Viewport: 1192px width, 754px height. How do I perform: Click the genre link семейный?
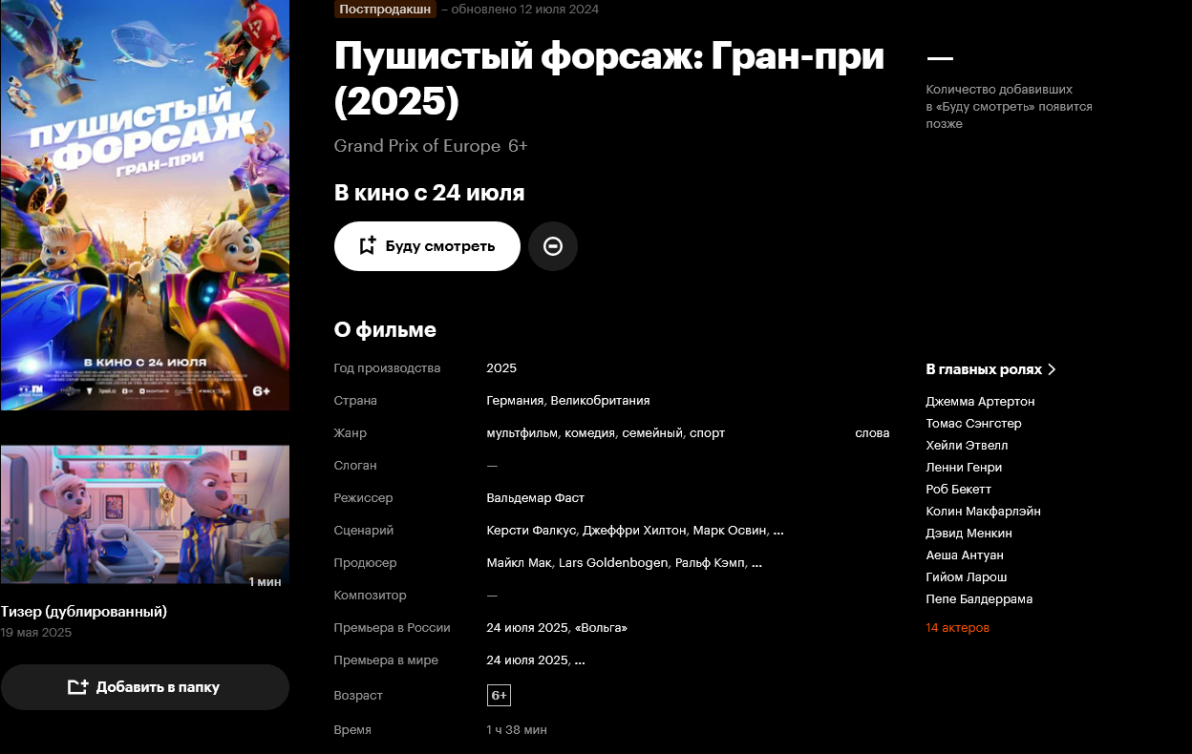(x=653, y=433)
